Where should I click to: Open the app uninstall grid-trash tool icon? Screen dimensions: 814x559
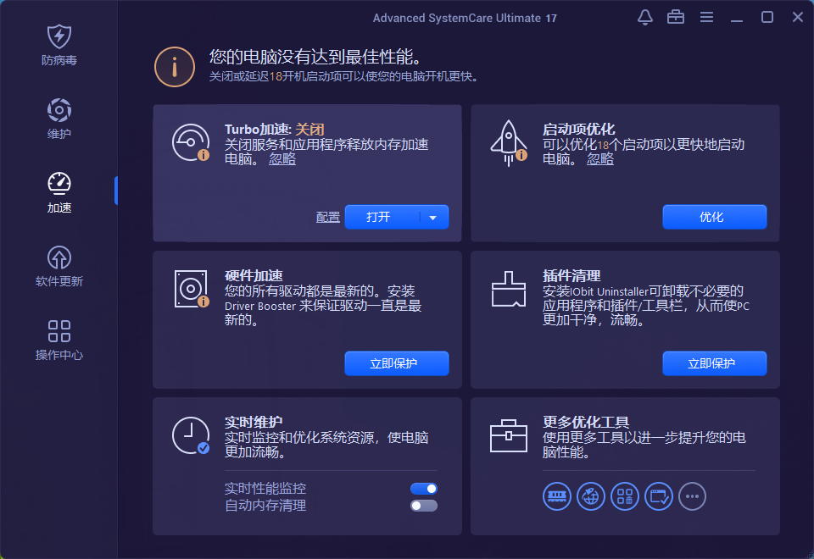click(625, 496)
